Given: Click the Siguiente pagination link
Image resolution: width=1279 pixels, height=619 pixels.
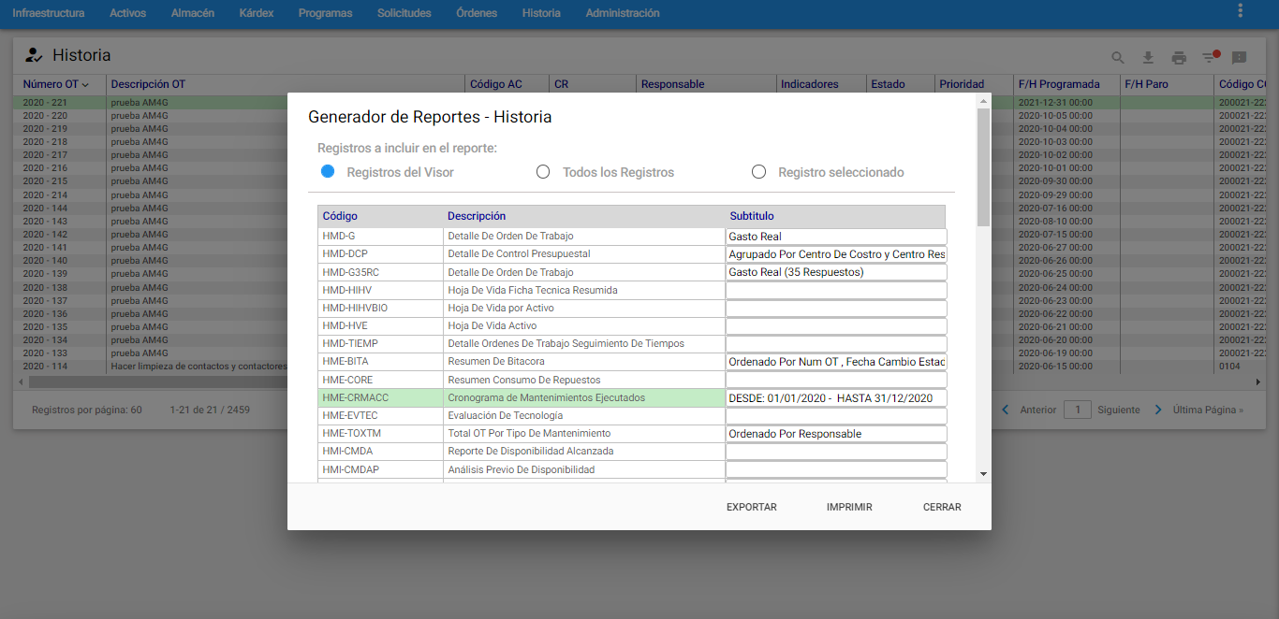Looking at the screenshot, I should (1119, 410).
